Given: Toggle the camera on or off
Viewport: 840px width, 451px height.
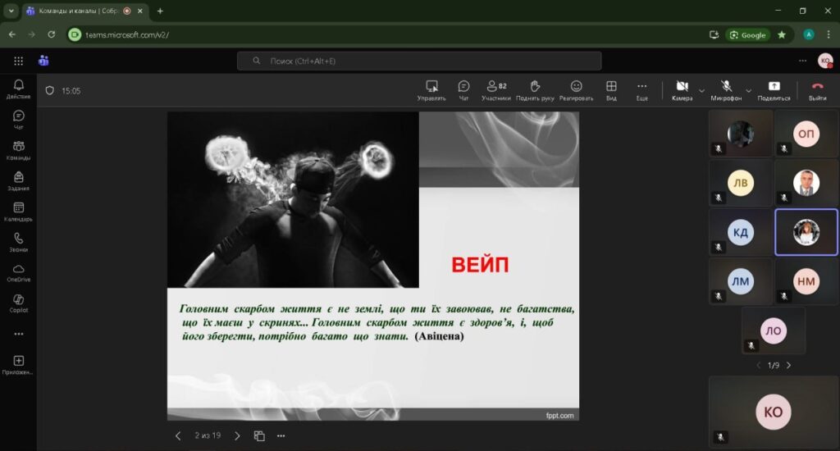Looking at the screenshot, I should (x=682, y=89).
